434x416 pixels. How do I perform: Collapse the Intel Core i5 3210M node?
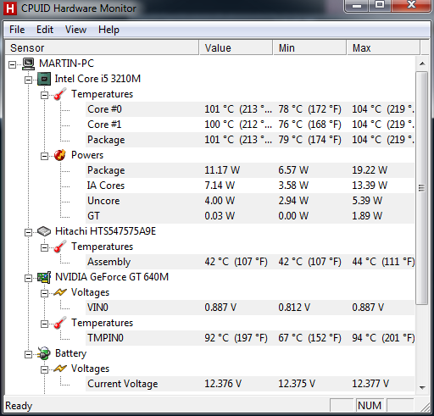pyautogui.click(x=28, y=80)
